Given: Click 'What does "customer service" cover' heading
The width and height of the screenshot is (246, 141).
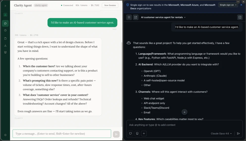Looking at the screenshot, I should (x=56, y=95).
